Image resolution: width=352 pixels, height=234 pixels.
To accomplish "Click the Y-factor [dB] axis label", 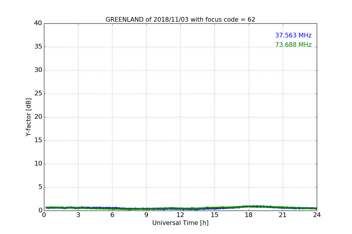I will [28, 117].
